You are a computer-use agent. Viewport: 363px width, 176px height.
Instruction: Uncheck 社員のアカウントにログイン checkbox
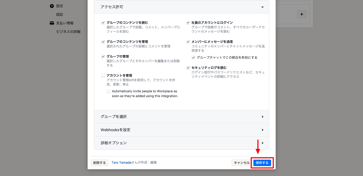point(188,23)
